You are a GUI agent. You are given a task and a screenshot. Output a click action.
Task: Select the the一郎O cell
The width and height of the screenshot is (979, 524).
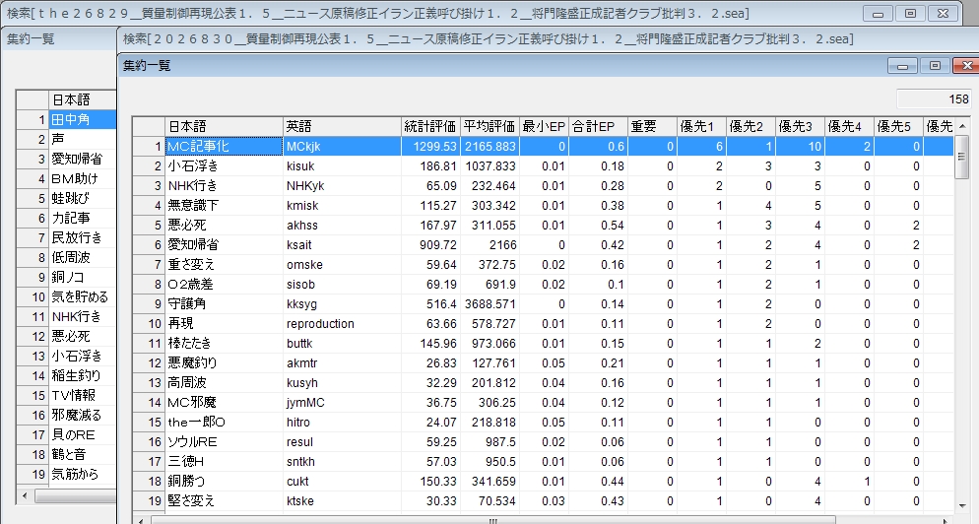[224, 422]
